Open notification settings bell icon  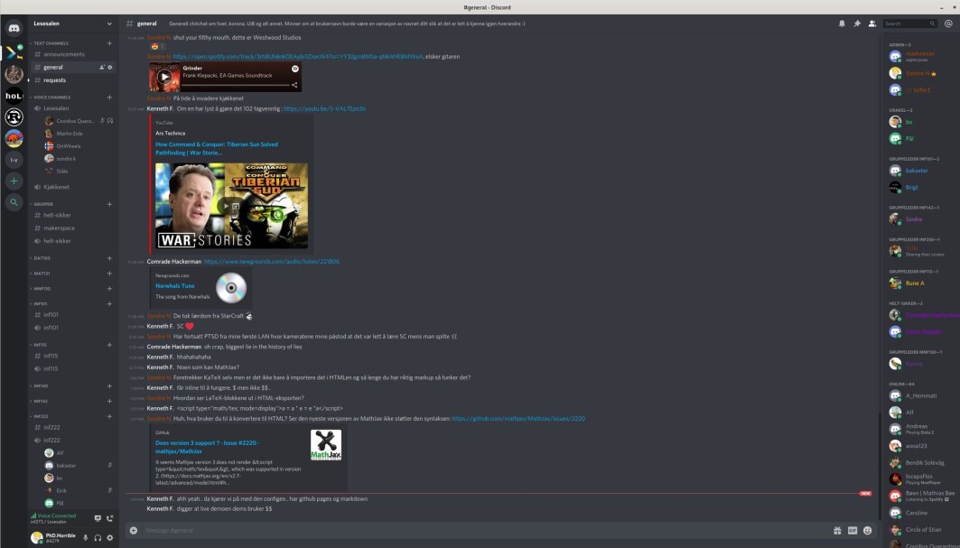[x=842, y=23]
